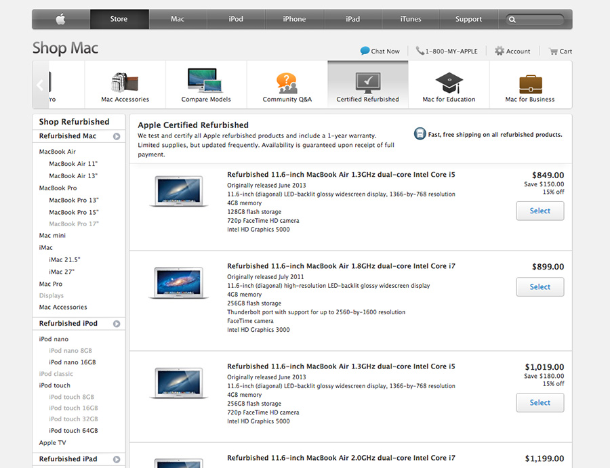
Task: Click the Mac for Education graduation cap icon
Action: (x=449, y=83)
